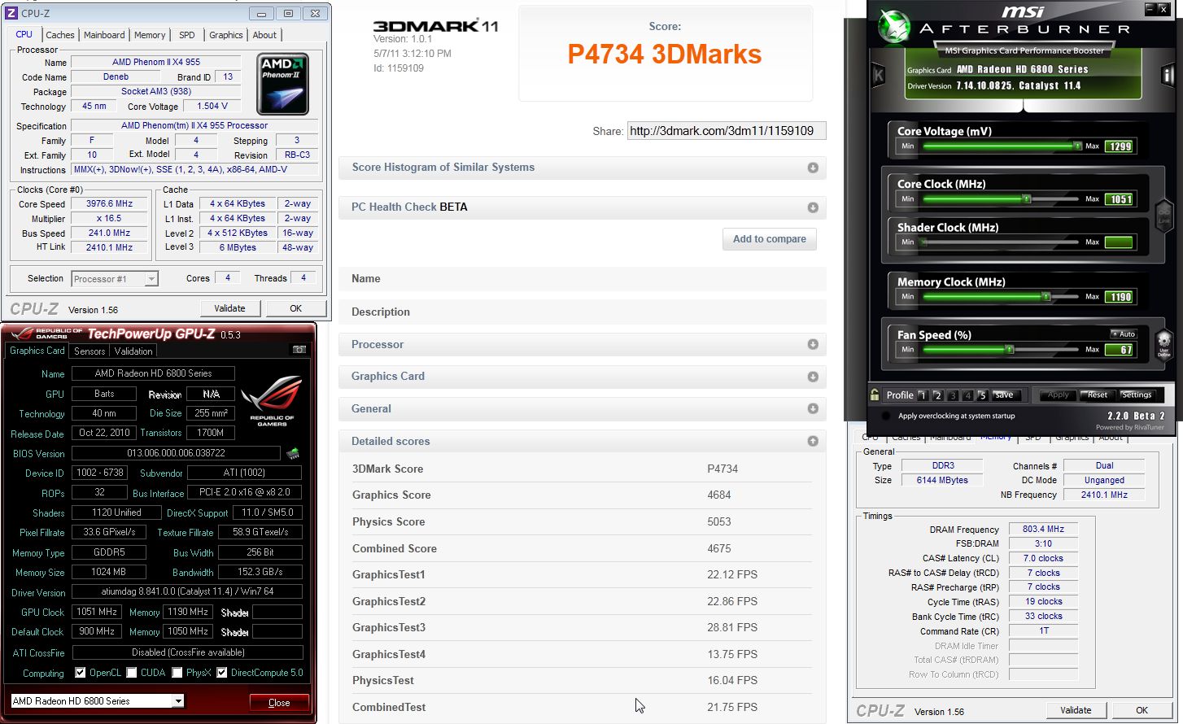Open Afterburner Settings
The height and width of the screenshot is (724, 1183).
pos(1137,395)
